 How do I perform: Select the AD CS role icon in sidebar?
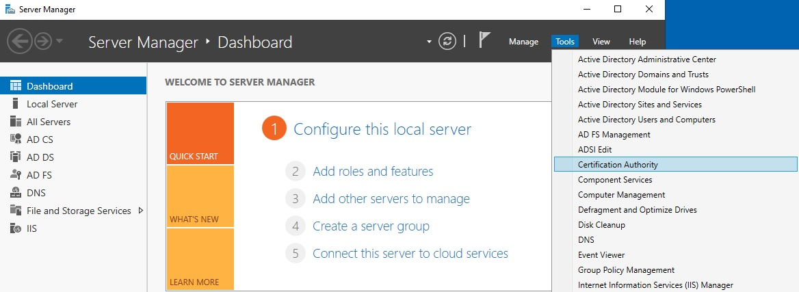(x=16, y=140)
